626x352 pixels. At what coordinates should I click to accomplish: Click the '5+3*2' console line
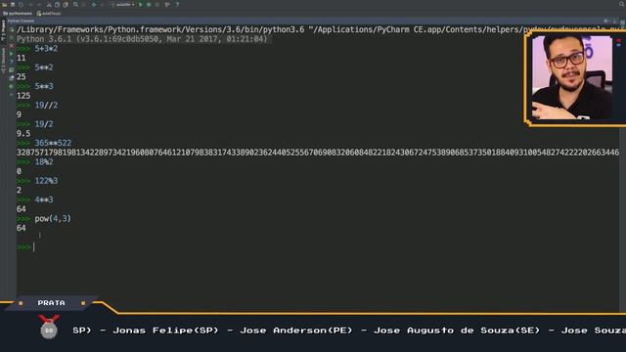point(46,48)
